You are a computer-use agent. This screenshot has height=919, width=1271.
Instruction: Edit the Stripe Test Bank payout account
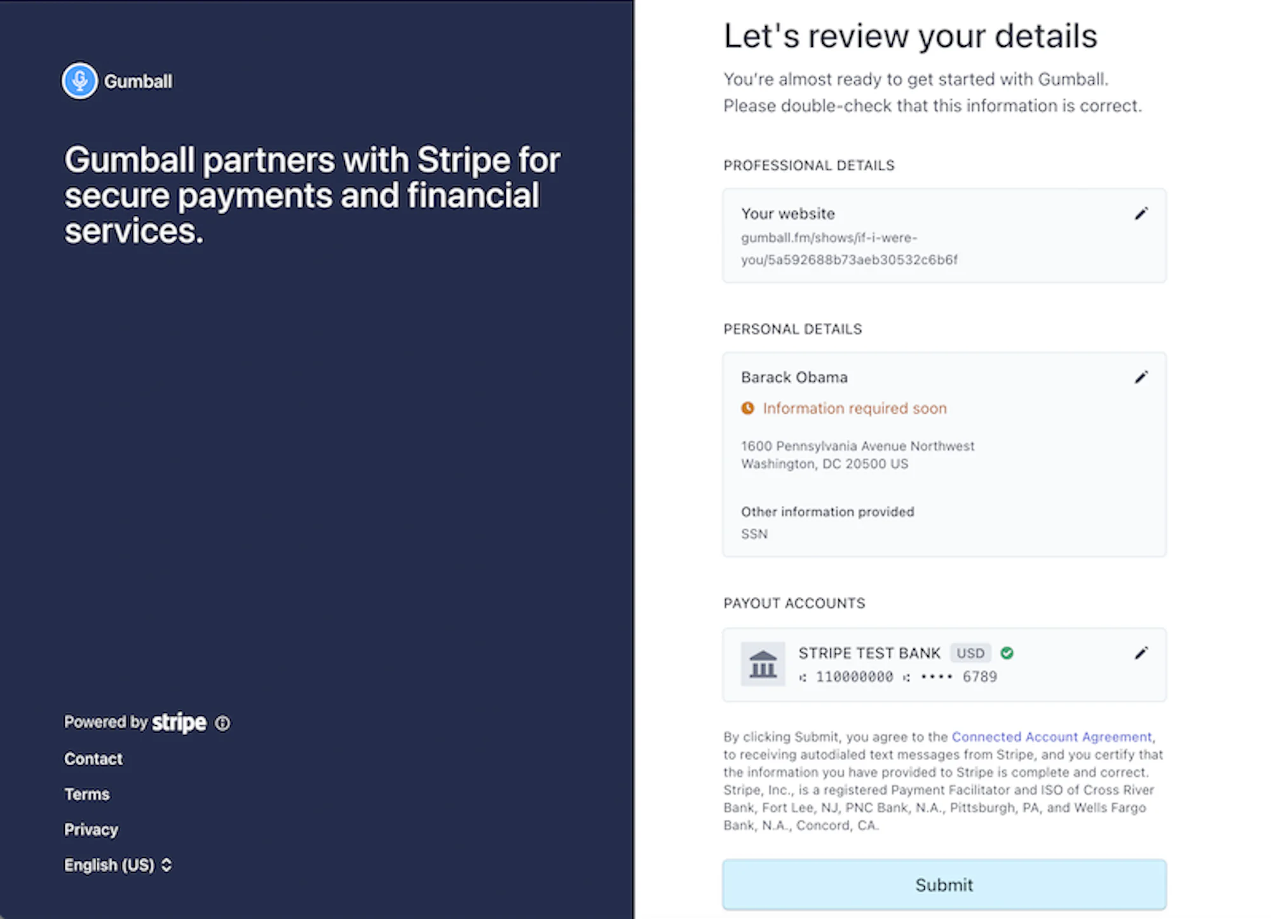click(x=1141, y=653)
